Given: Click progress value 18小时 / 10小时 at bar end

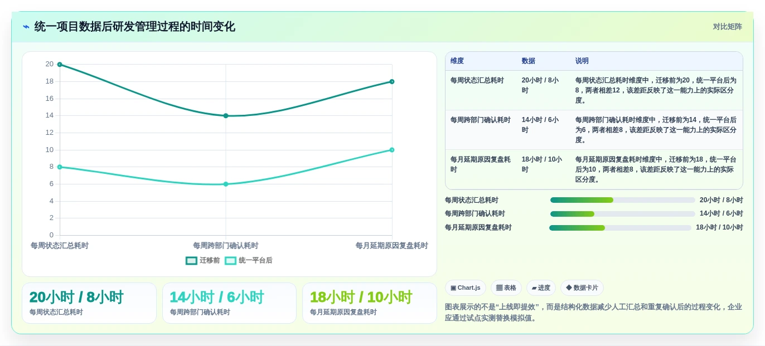Looking at the screenshot, I should (719, 228).
